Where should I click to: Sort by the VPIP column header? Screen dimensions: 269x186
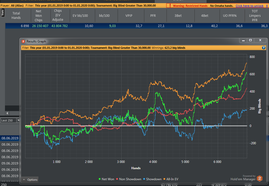pyautogui.click(x=128, y=15)
